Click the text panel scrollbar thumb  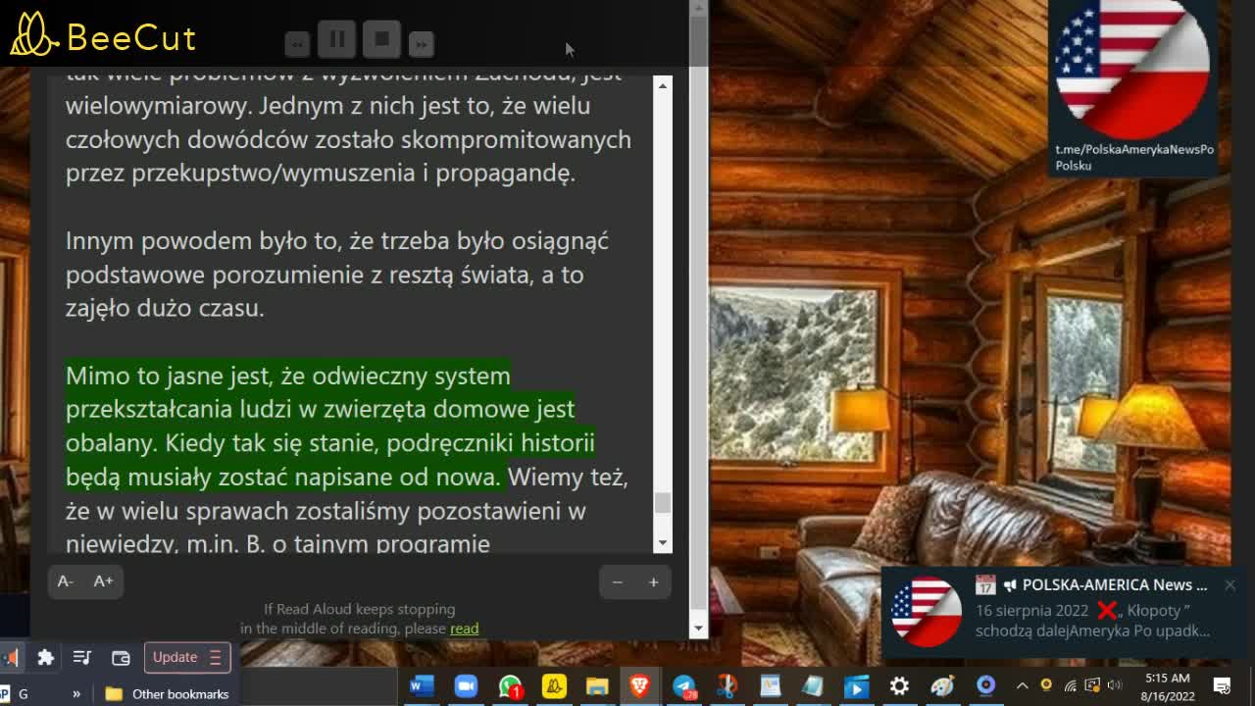point(663,502)
